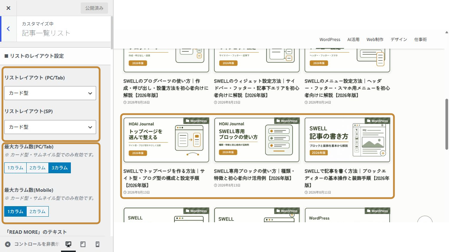449x252 pixels.
Task: Click the preview page vertical scrollbar
Action: click(x=447, y=124)
